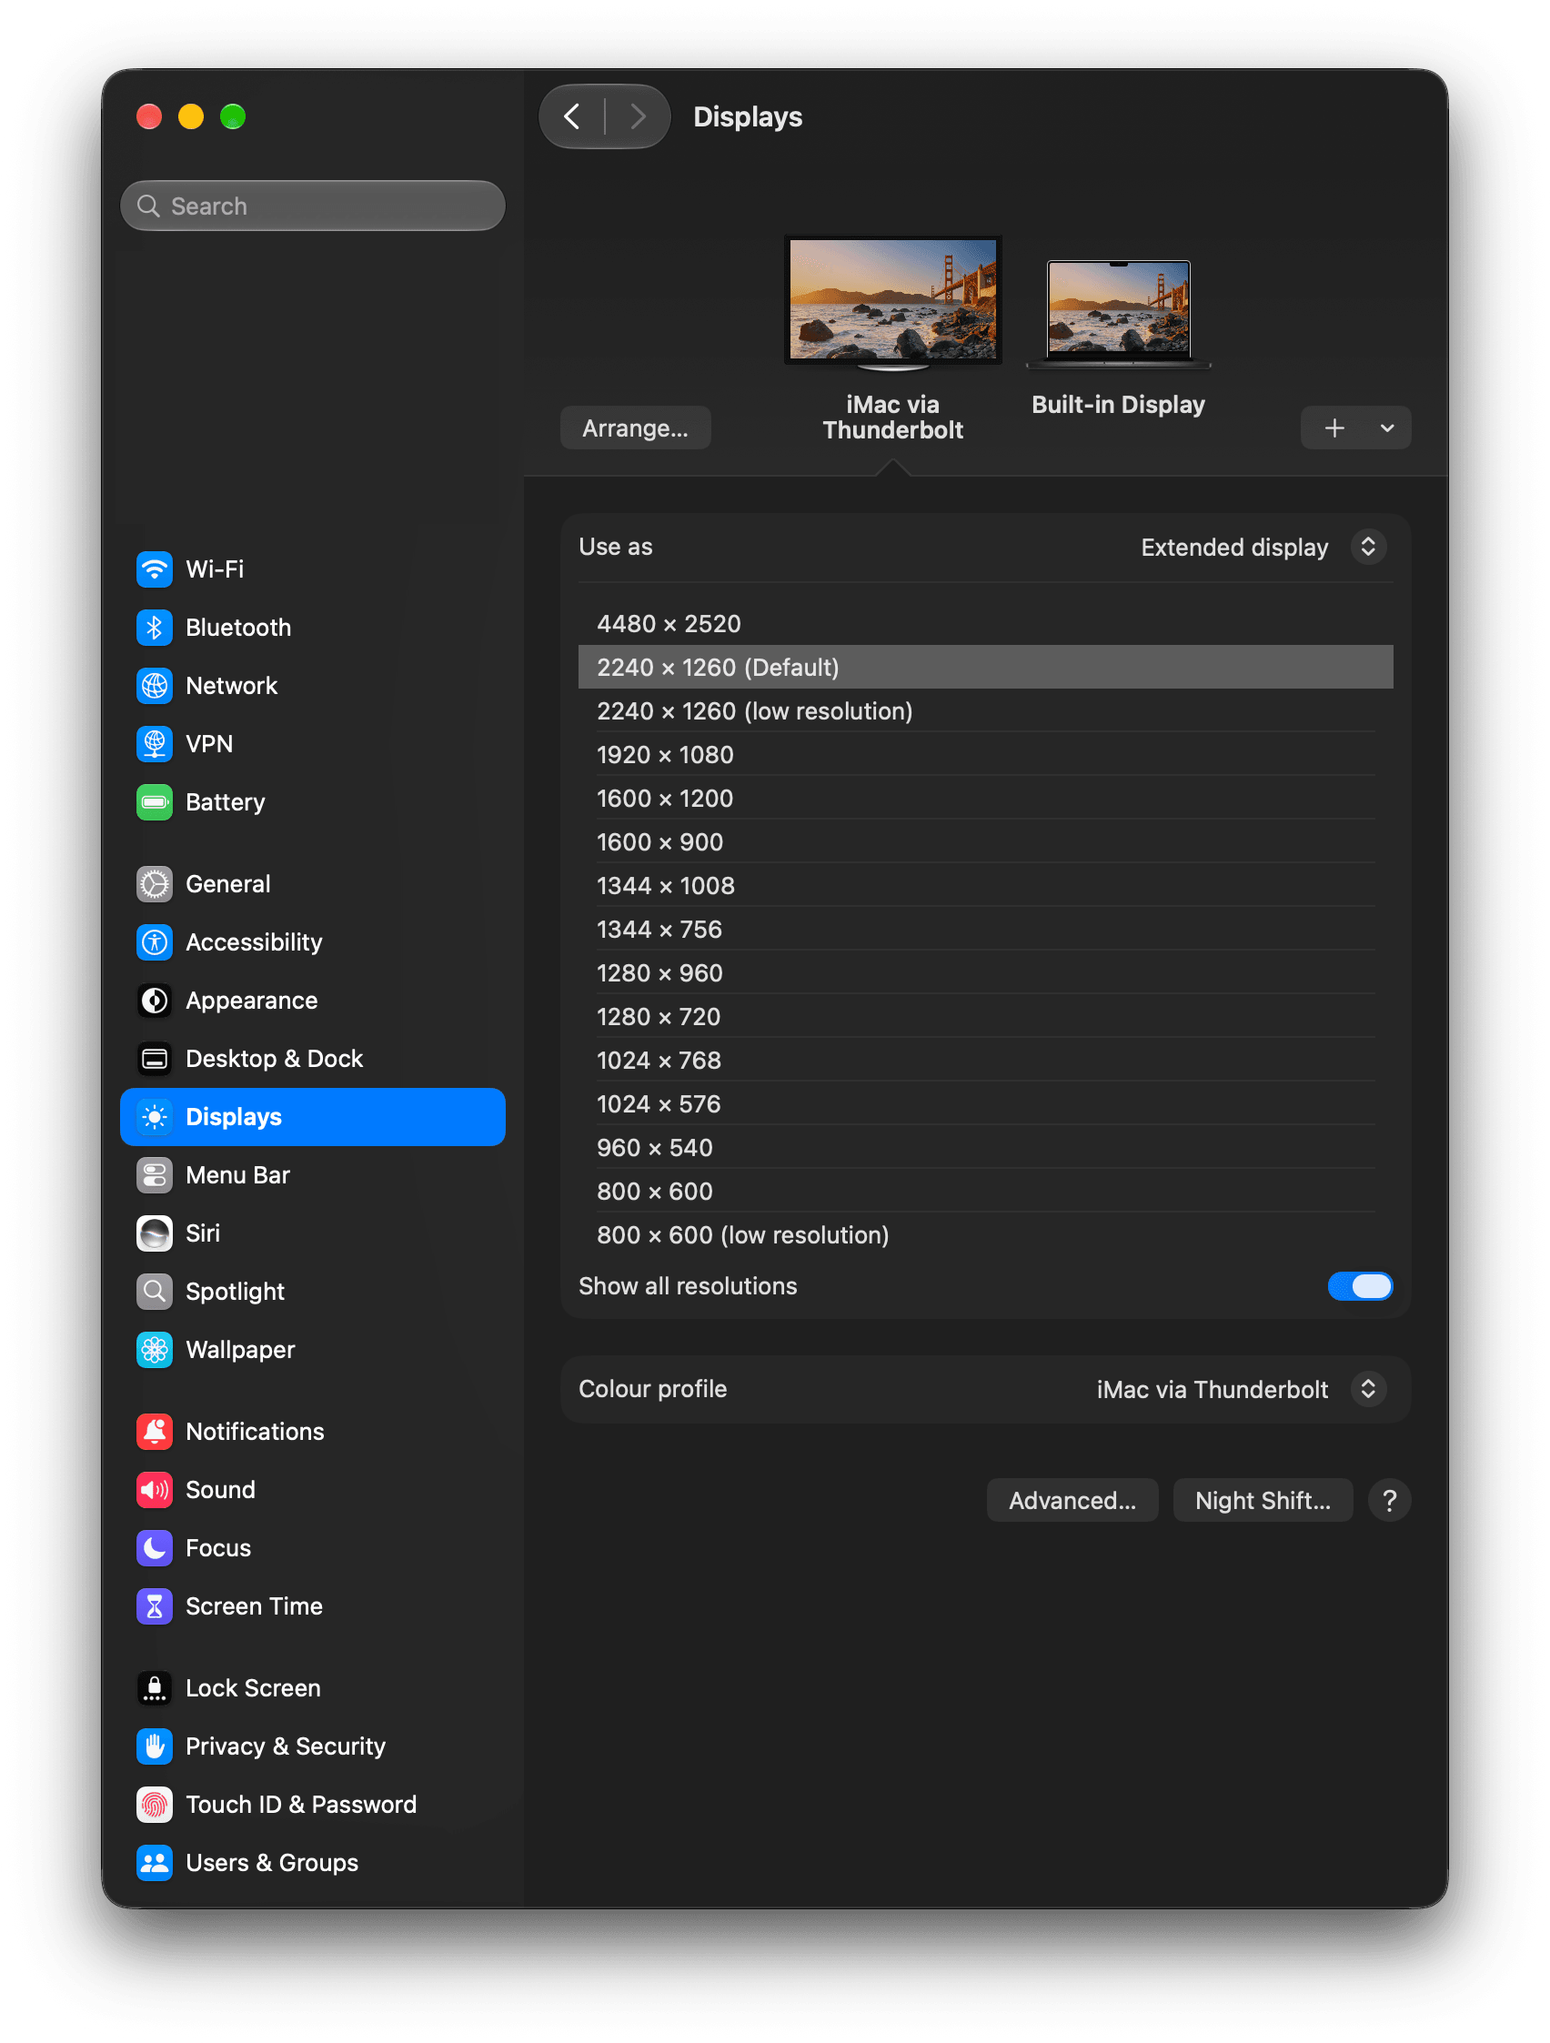This screenshot has height=2043, width=1550.
Task: Pick the 2240 × 1260 (low resolution) option
Action: (986, 711)
